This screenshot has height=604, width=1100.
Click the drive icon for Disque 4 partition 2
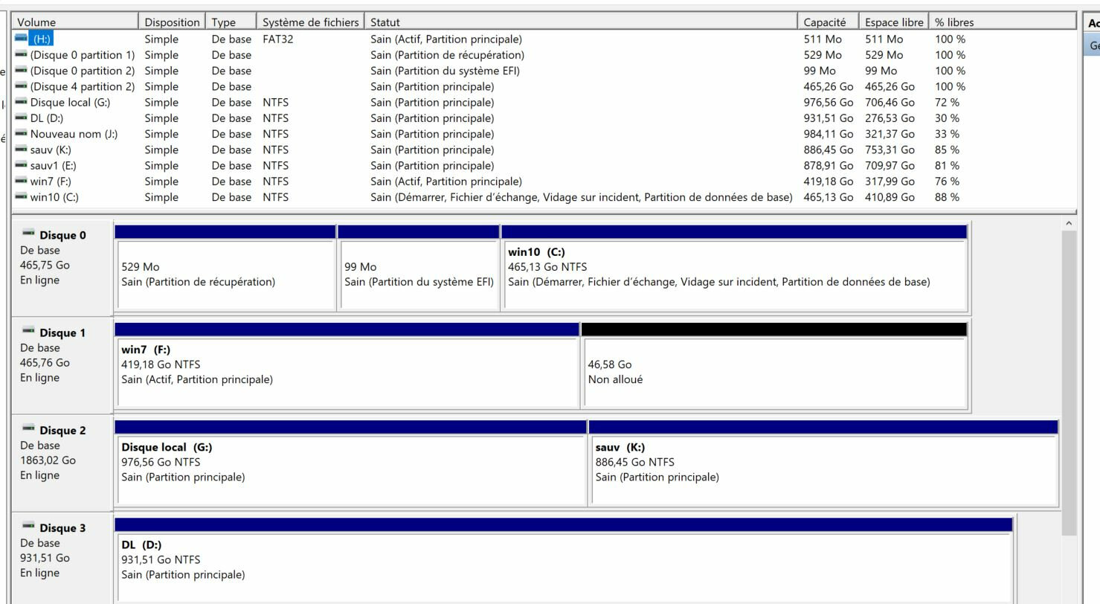tap(21, 86)
